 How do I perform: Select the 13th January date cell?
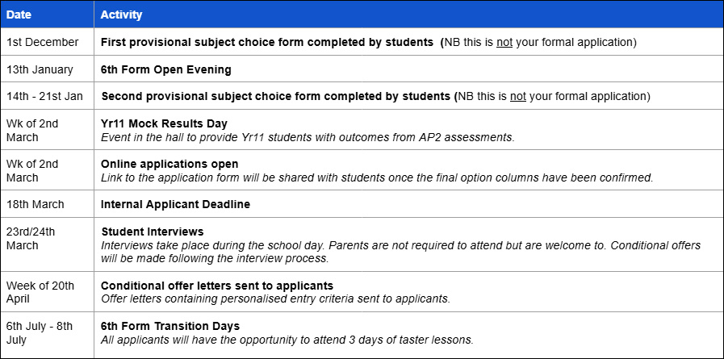(x=40, y=69)
